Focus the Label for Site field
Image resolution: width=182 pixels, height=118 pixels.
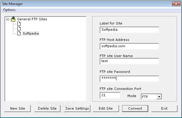129,30
